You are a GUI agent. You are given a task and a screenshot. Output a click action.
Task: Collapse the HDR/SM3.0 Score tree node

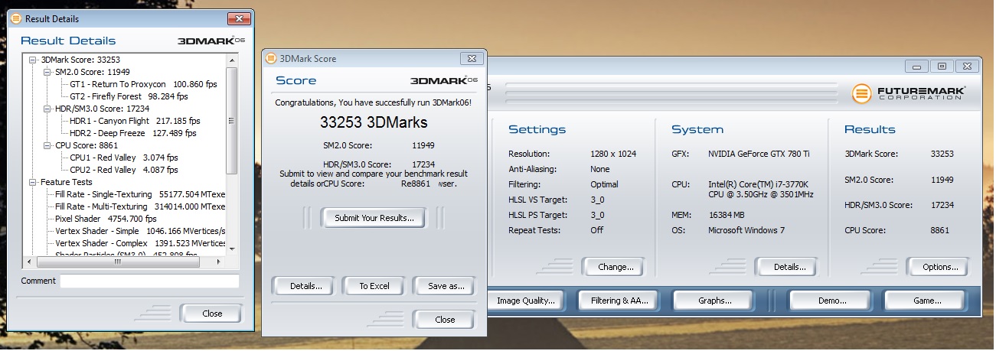(47, 109)
